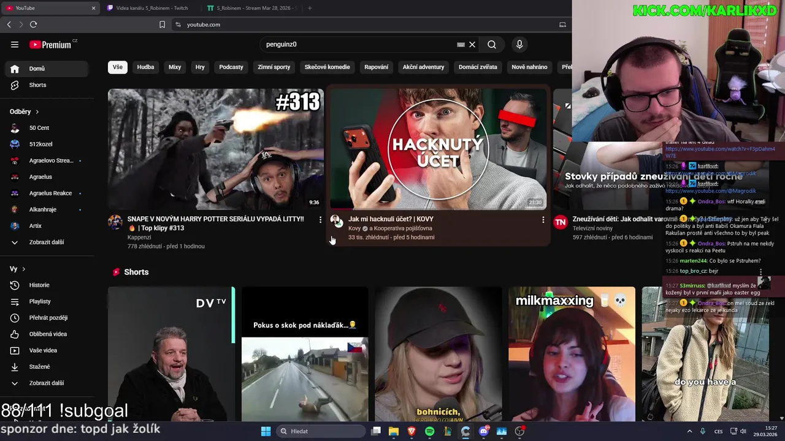Play the DVTV short

[172, 354]
